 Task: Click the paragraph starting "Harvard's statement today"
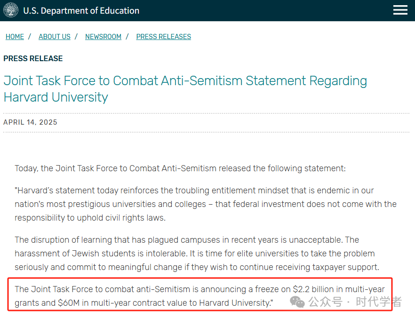(206, 204)
